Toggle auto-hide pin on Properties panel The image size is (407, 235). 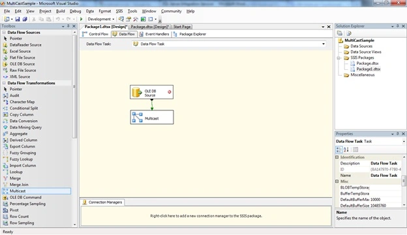(398, 134)
